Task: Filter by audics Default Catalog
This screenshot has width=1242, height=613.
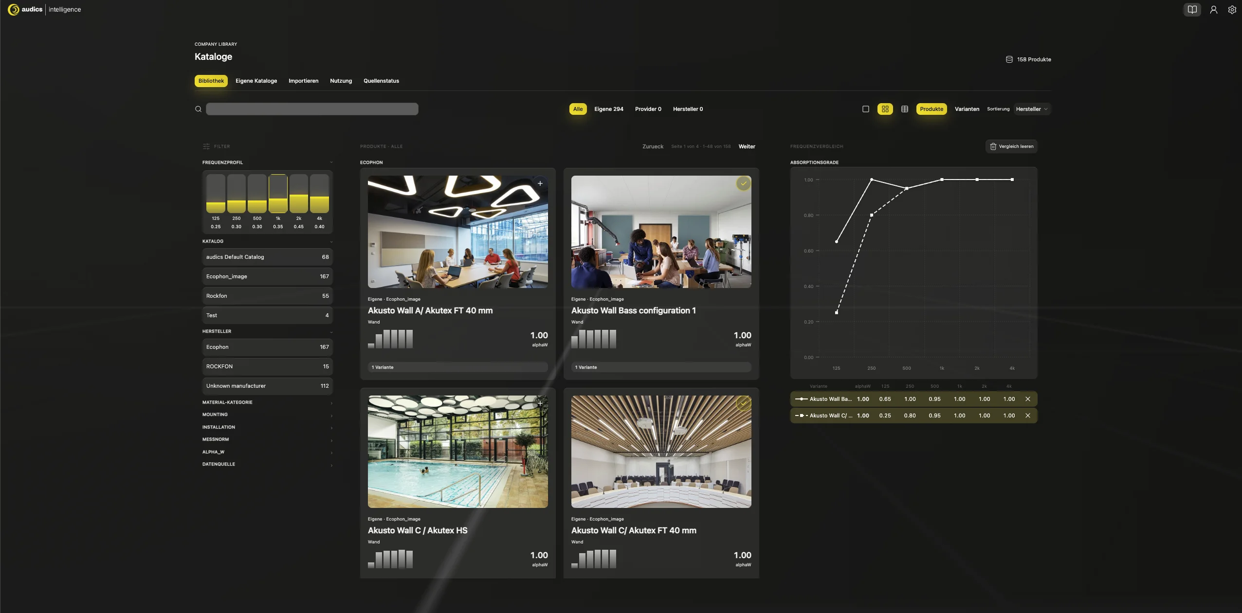Action: [x=268, y=257]
